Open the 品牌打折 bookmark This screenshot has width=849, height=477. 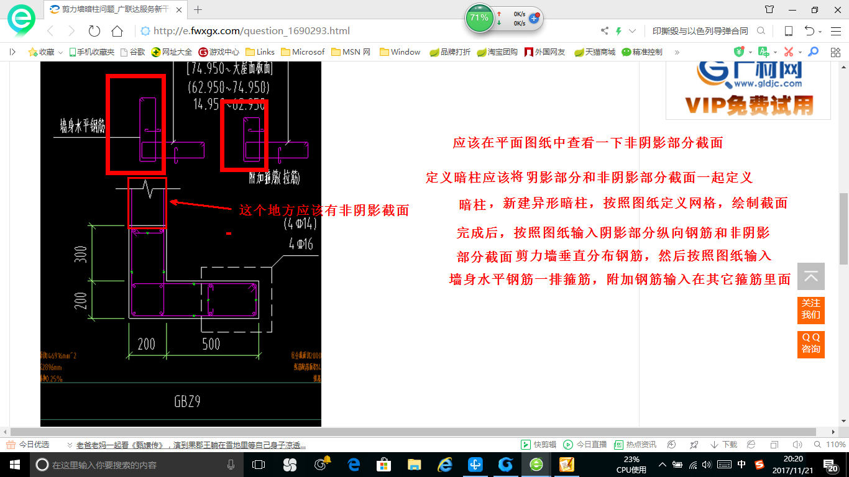[450, 52]
